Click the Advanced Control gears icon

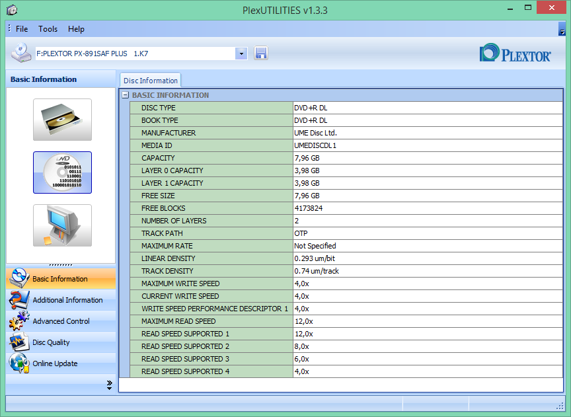pyautogui.click(x=19, y=321)
